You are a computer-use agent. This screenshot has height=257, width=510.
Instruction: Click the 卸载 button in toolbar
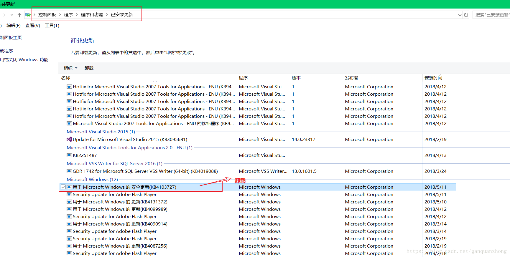point(89,68)
